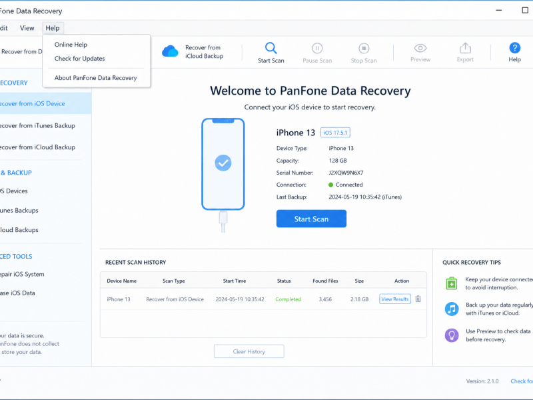Click the Preview eye icon
The image size is (533, 400).
click(x=420, y=48)
